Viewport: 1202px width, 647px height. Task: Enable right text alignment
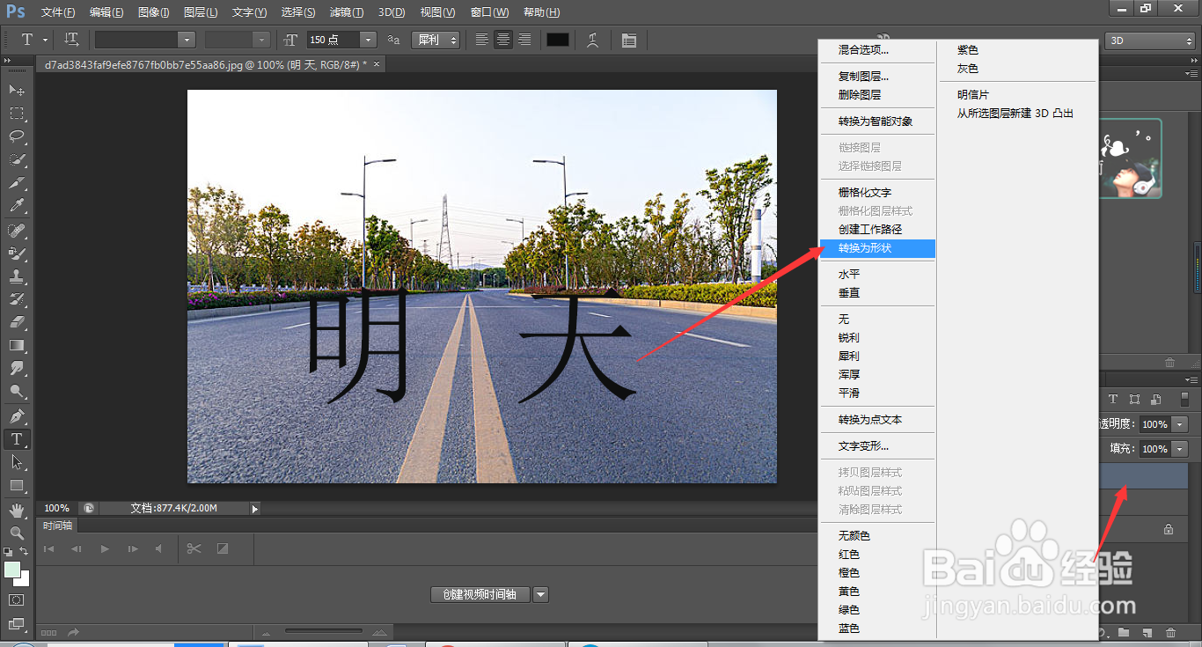[x=523, y=39]
